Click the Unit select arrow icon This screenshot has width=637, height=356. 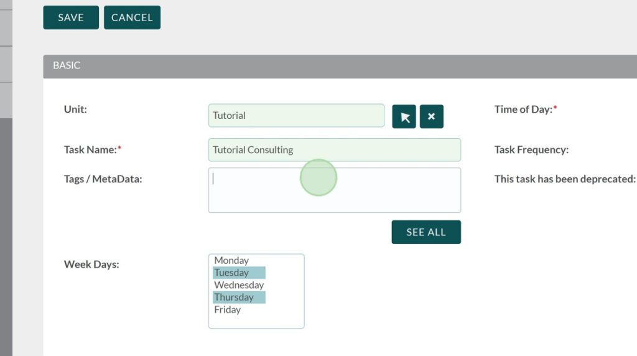tap(404, 116)
